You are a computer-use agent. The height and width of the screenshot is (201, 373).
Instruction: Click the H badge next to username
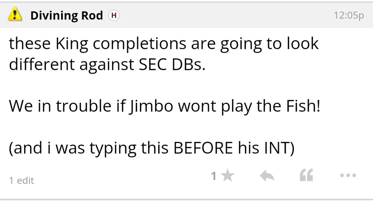113,16
